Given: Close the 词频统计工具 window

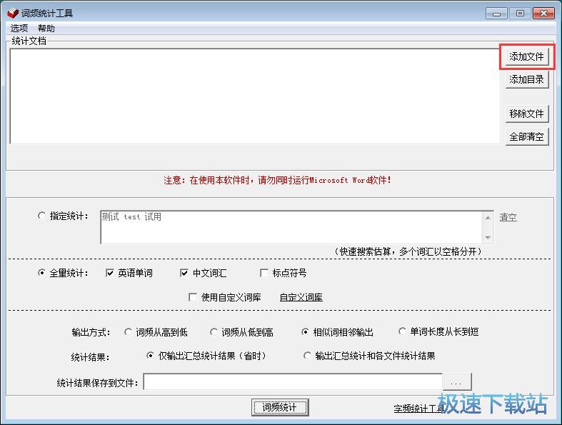Looking at the screenshot, I should (x=543, y=14).
